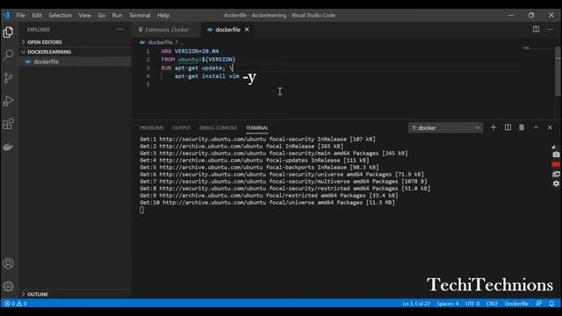Image resolution: width=562 pixels, height=316 pixels.
Task: Click the editor vertical scrollbar
Action: click(558, 72)
